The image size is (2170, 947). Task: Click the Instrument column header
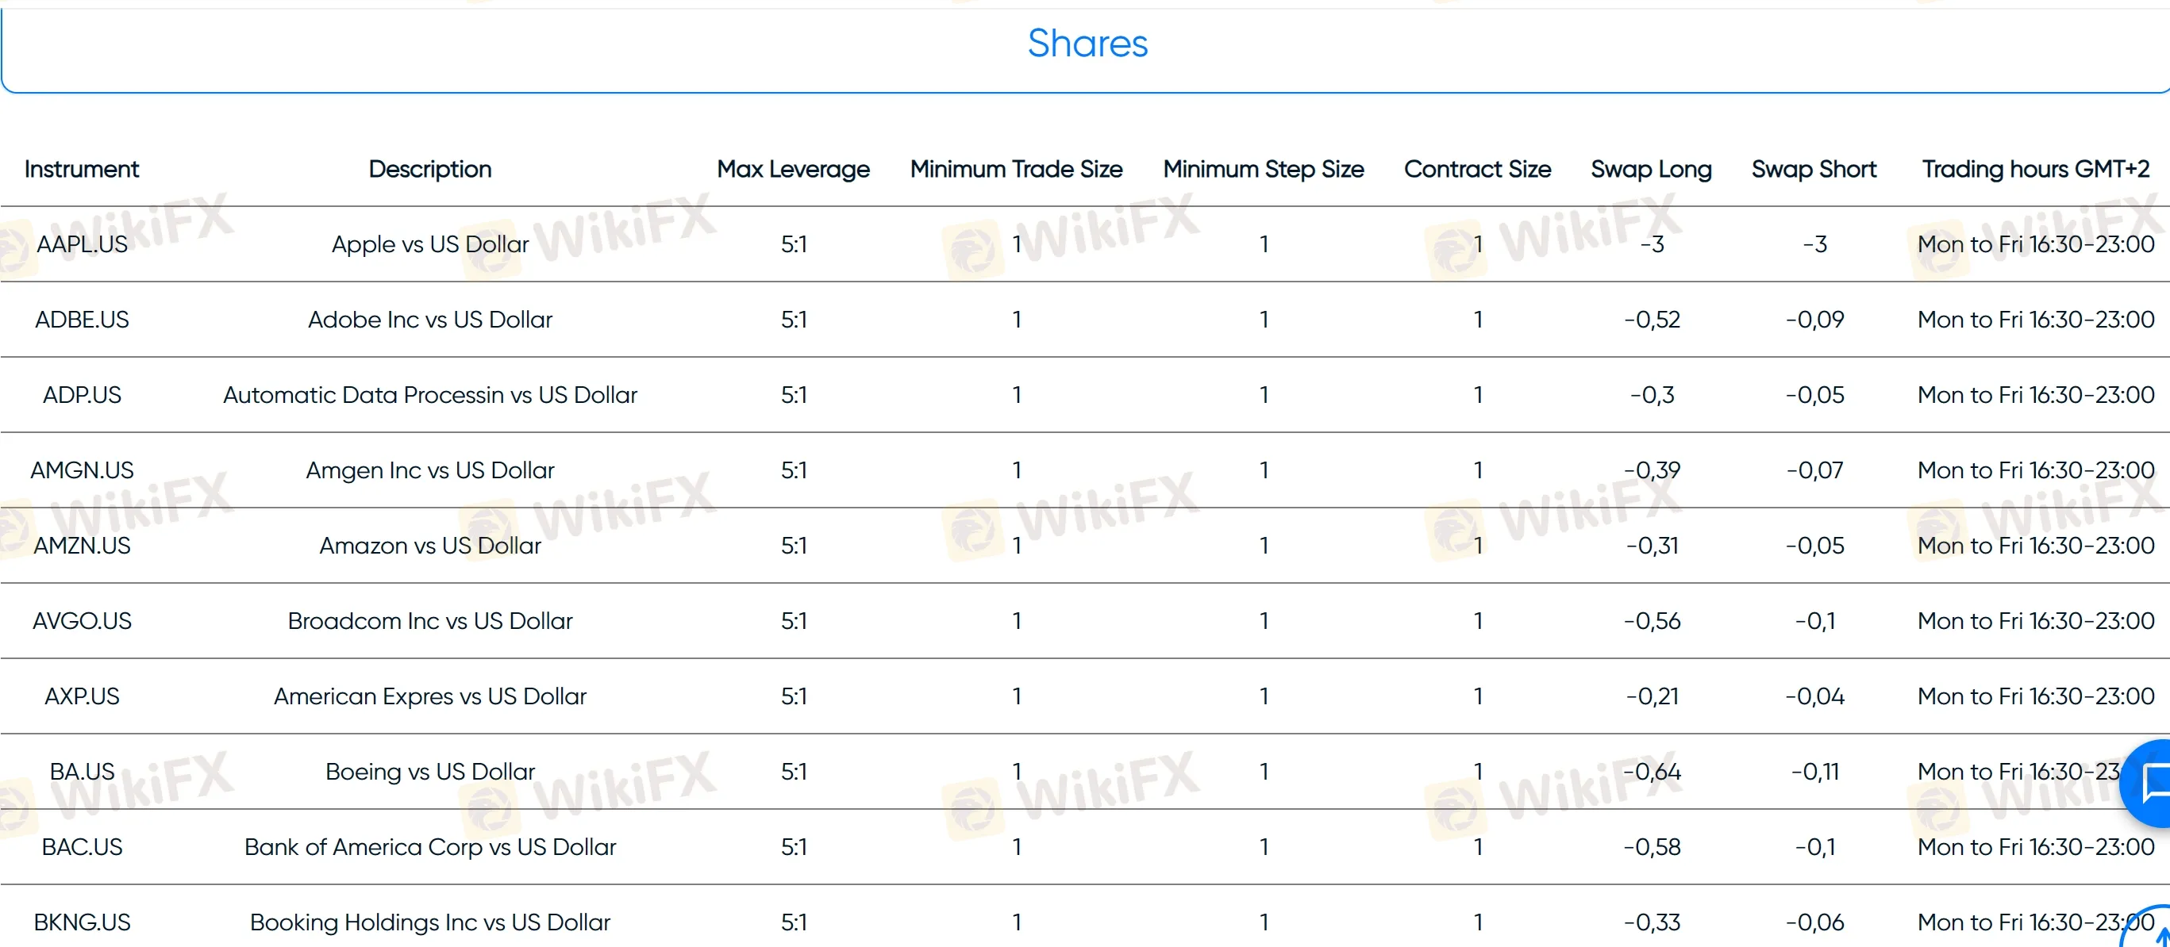[x=82, y=169]
